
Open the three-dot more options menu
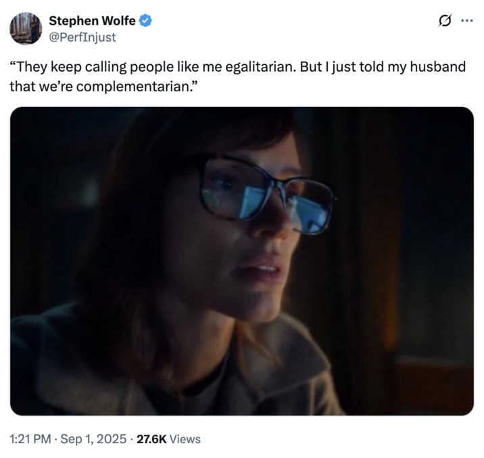[466, 21]
